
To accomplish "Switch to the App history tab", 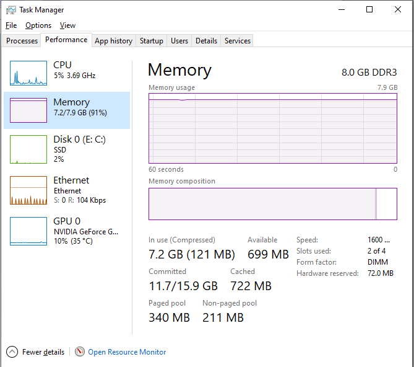I will [113, 41].
